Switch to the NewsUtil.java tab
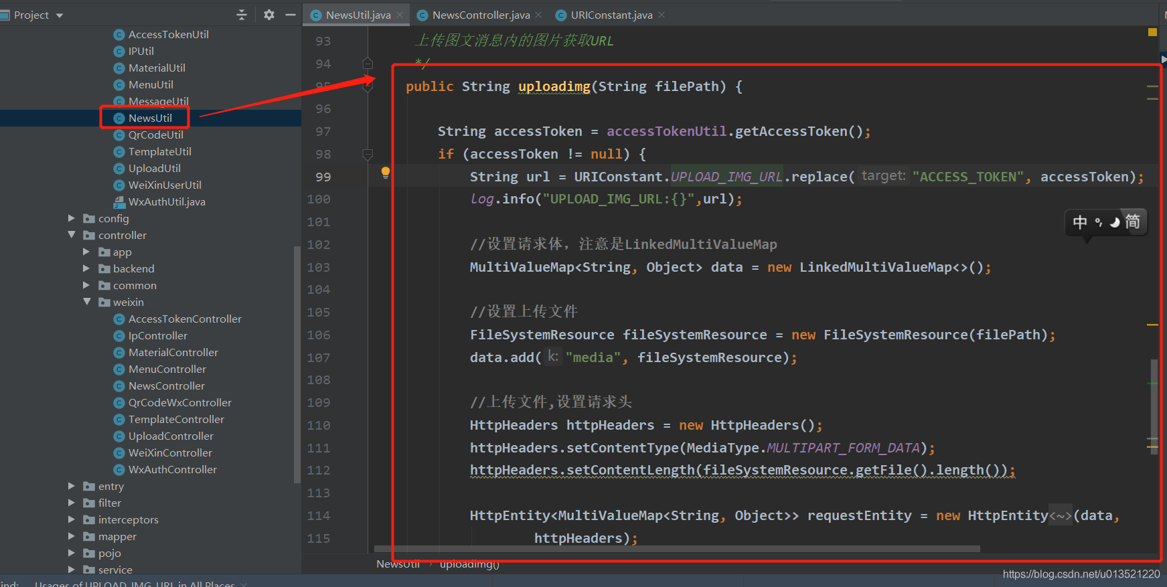1167x587 pixels. pyautogui.click(x=358, y=15)
